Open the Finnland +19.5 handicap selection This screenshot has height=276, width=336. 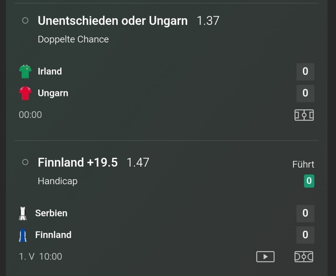78,162
